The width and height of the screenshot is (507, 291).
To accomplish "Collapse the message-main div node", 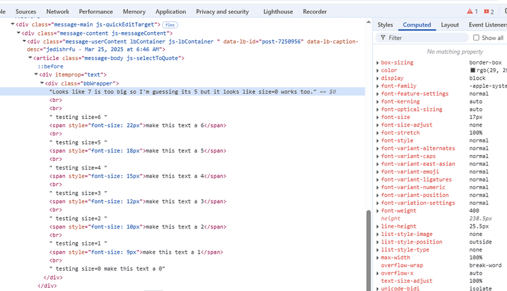I will point(13,24).
